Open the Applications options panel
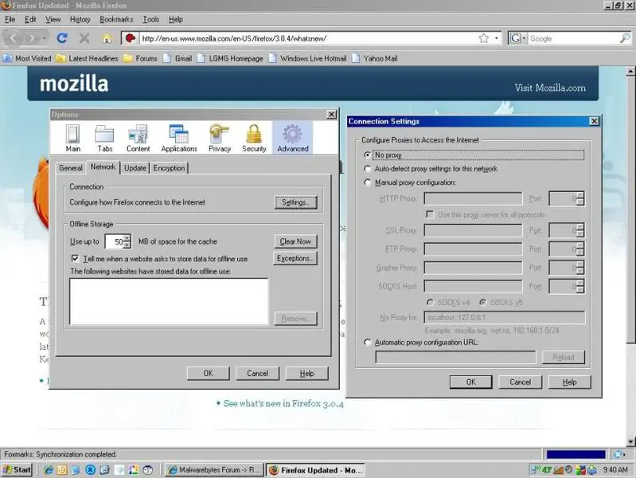 179,138
